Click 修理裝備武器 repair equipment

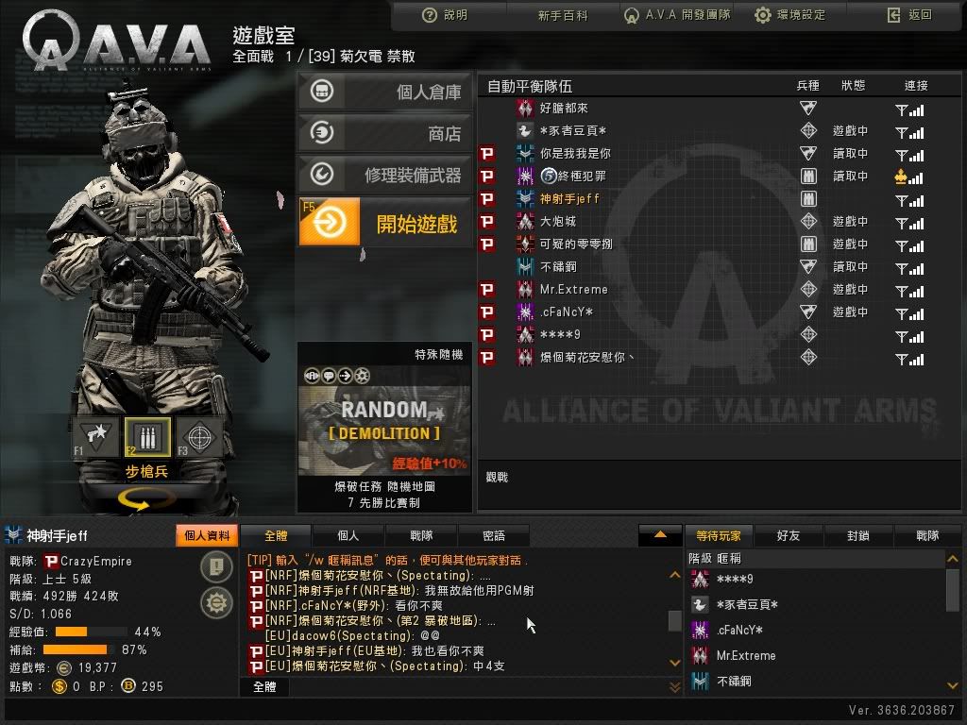click(385, 175)
